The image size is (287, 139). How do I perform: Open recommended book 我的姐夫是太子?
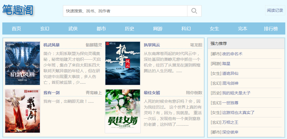[236, 93]
